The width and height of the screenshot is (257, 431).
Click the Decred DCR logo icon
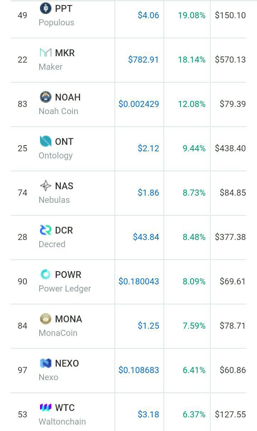point(46,230)
